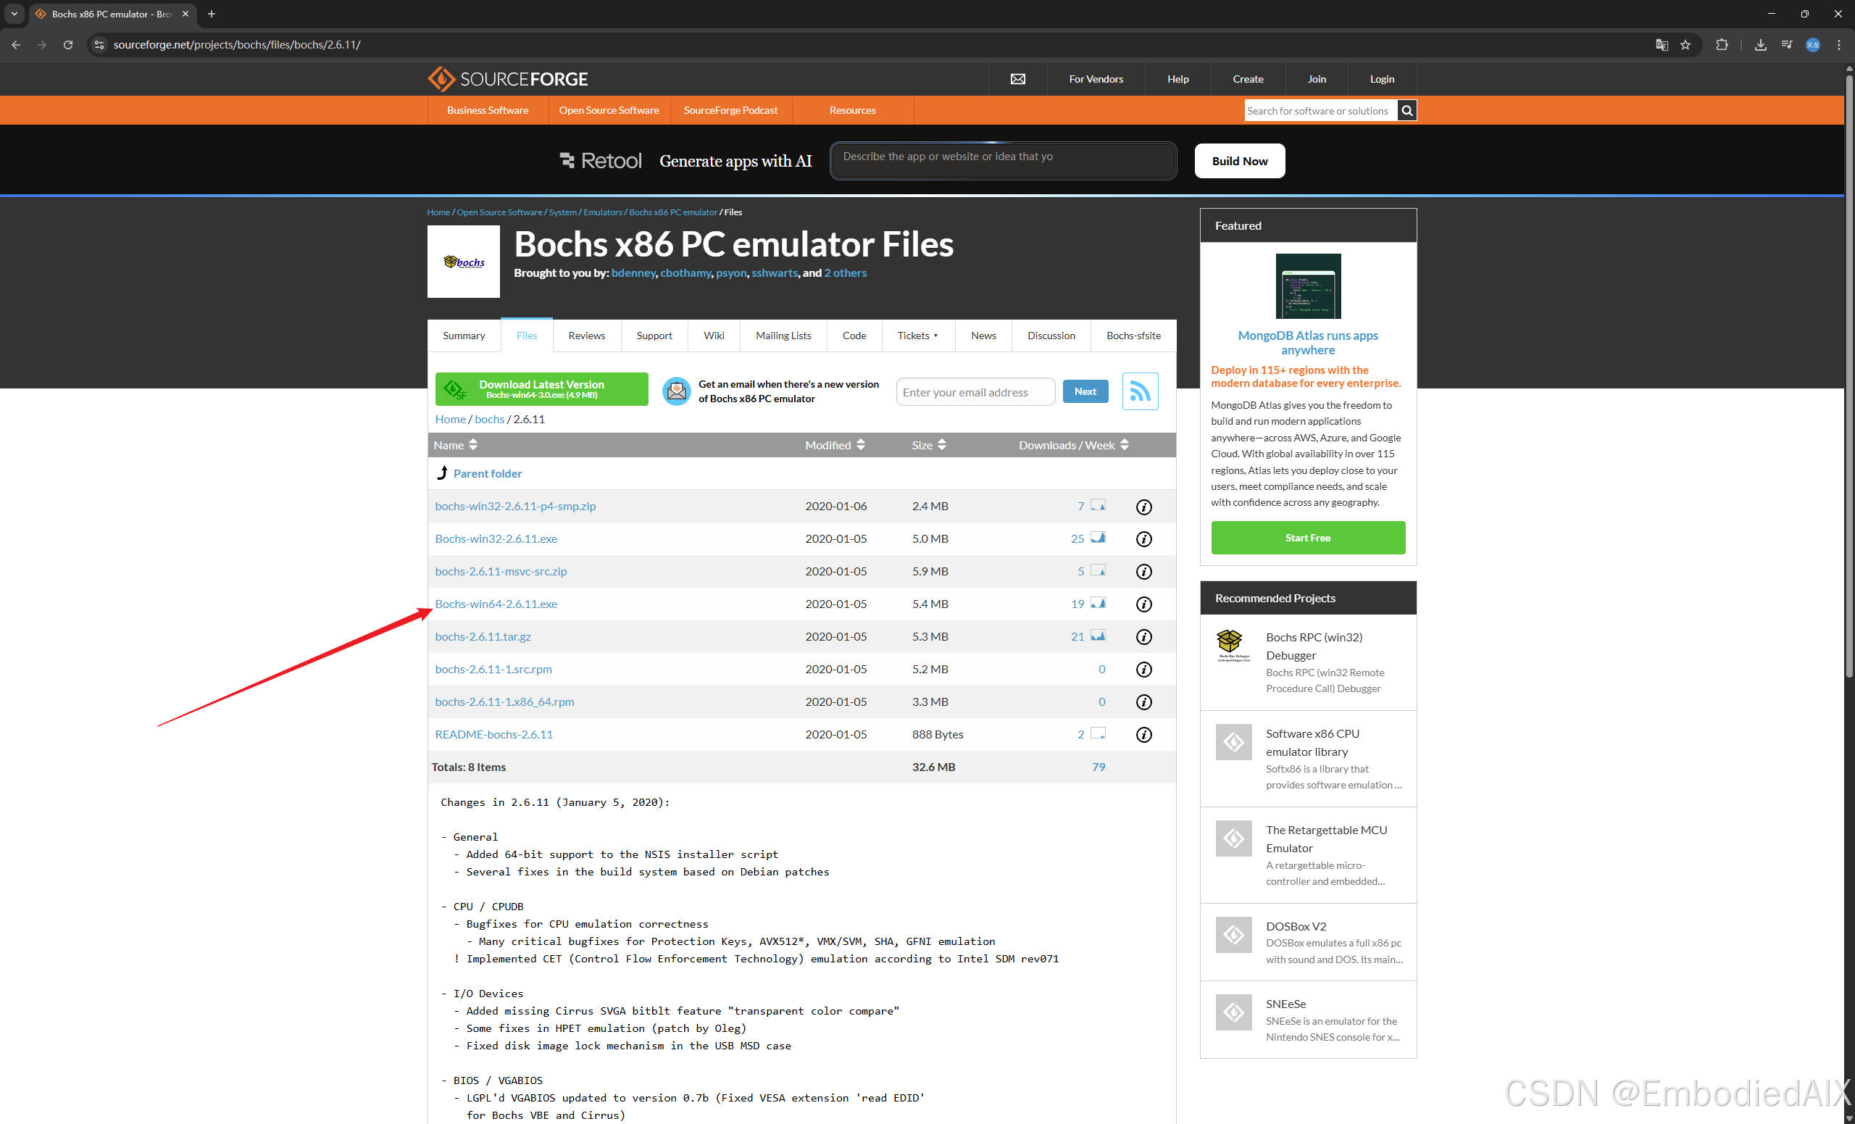The height and width of the screenshot is (1124, 1855).
Task: Click Download Latest Version button
Action: tap(541, 389)
